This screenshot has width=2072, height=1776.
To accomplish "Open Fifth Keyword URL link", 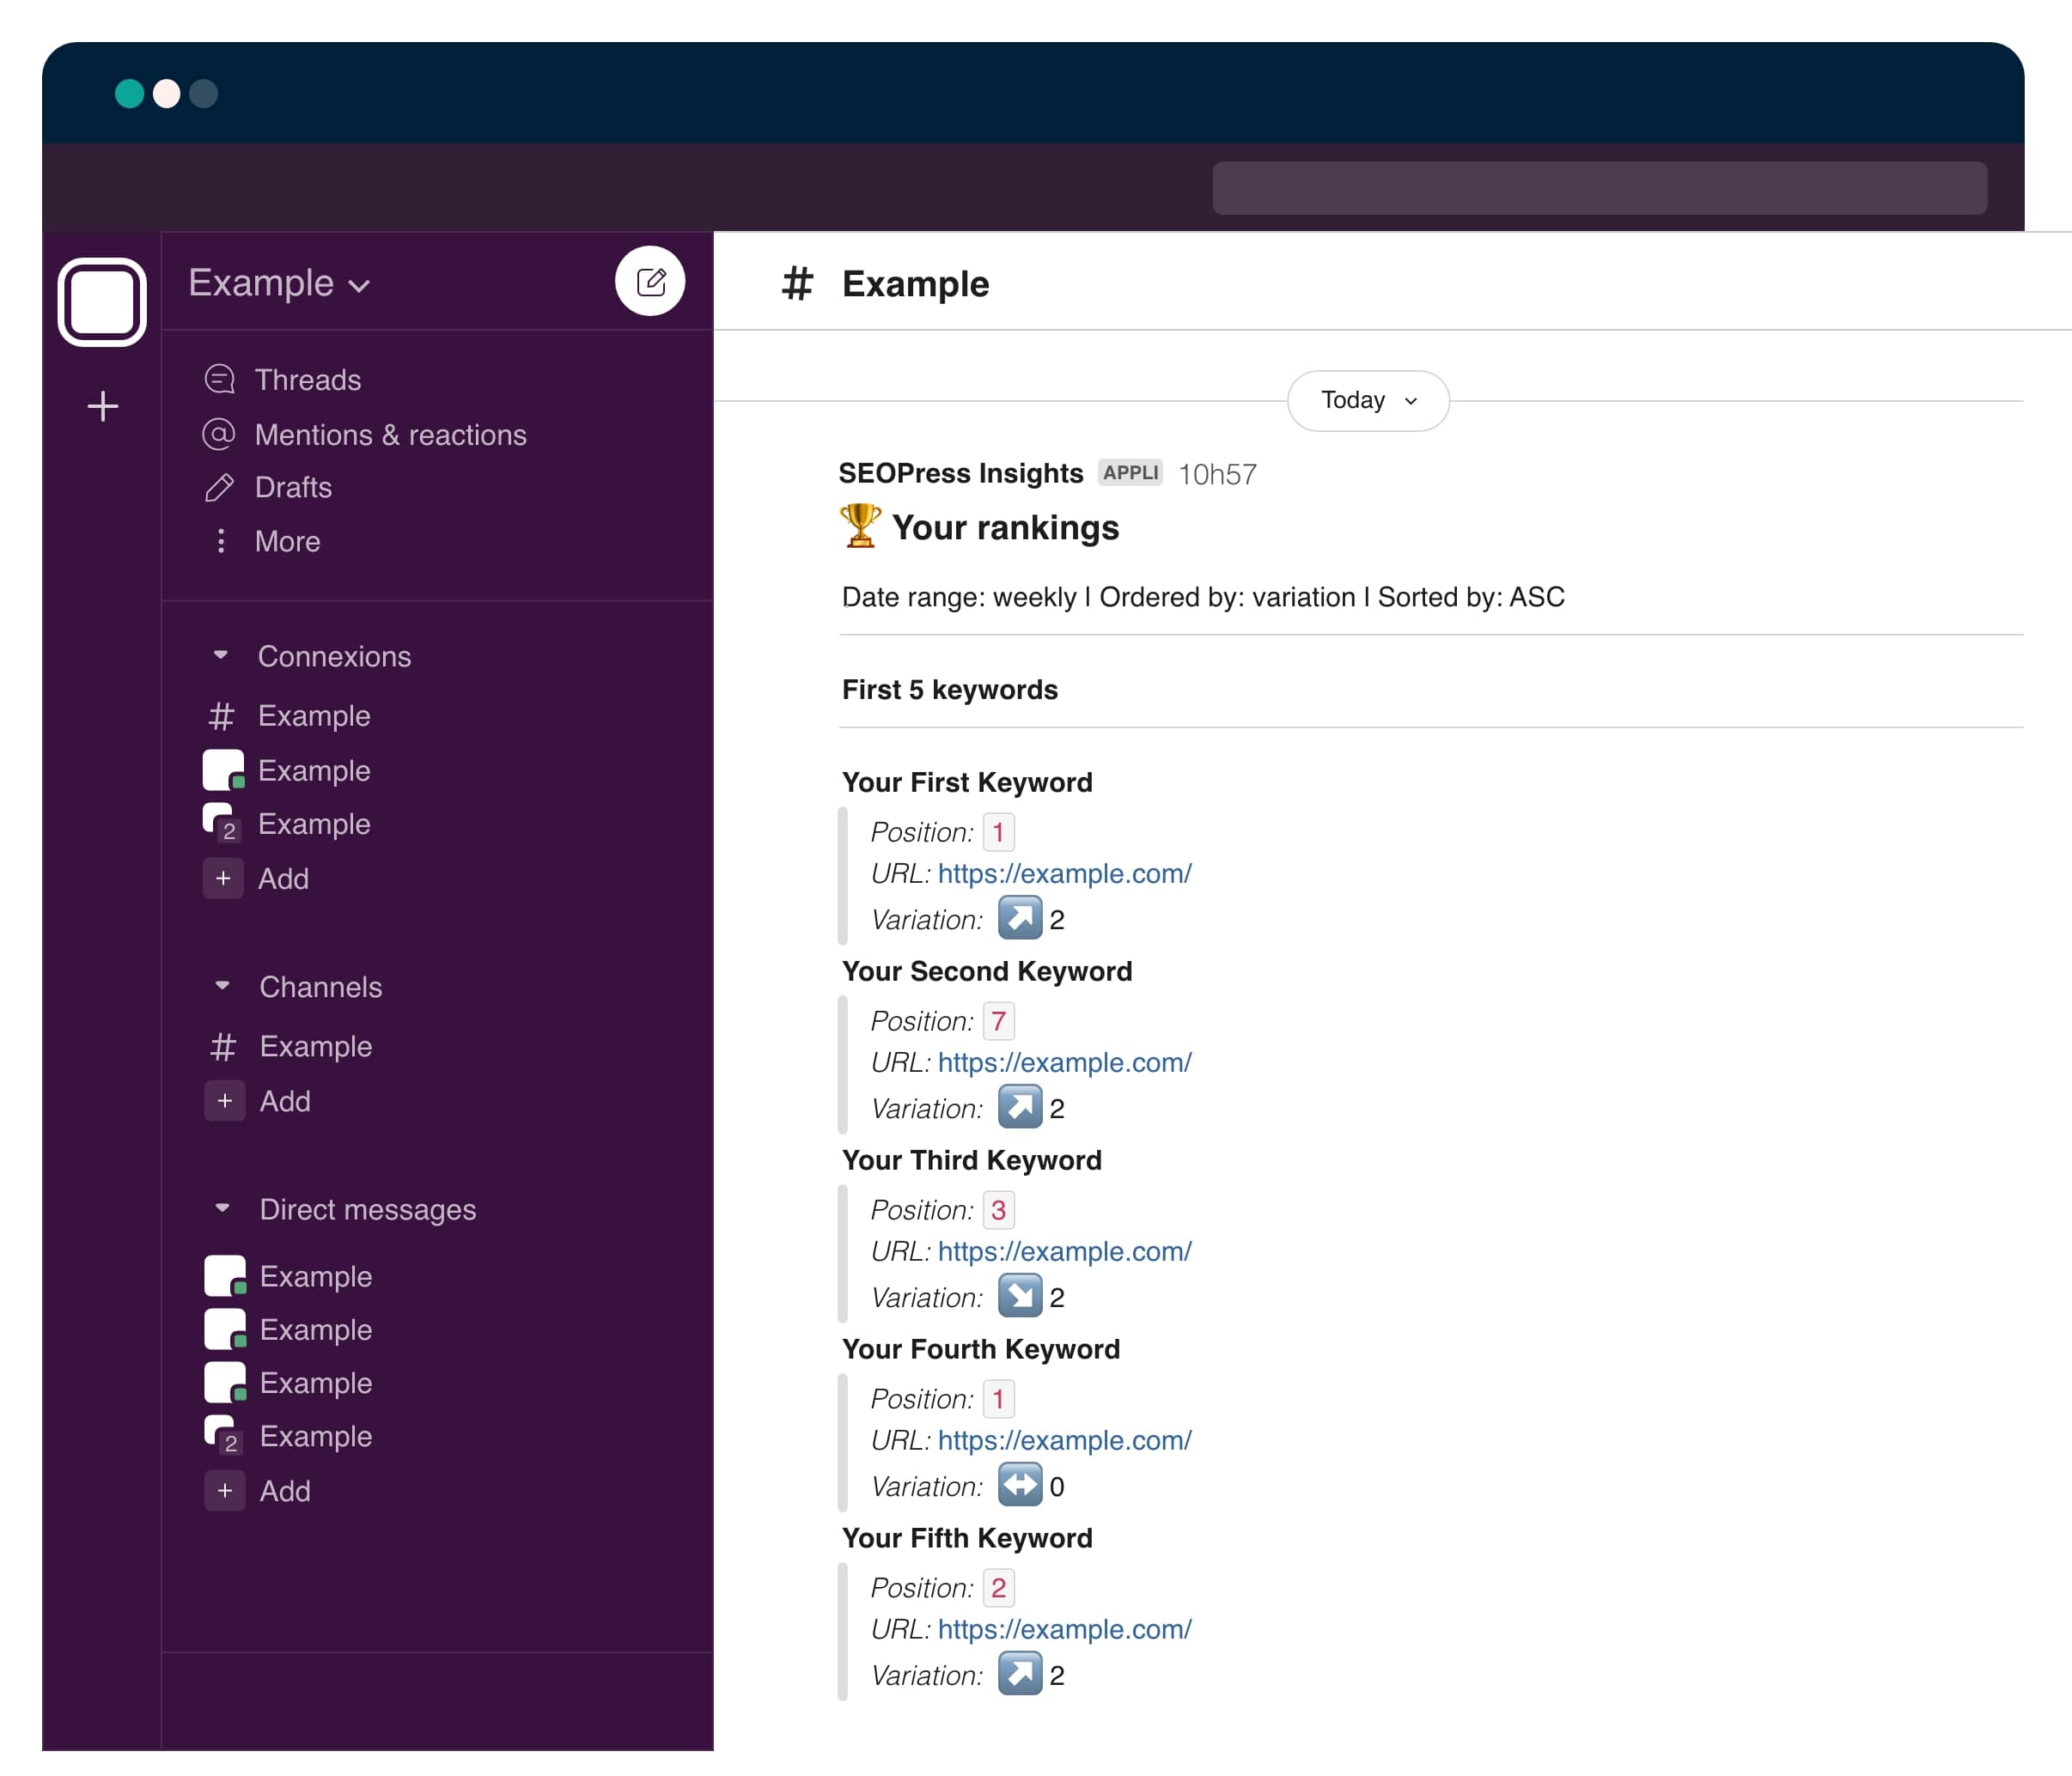I will click(1065, 1629).
